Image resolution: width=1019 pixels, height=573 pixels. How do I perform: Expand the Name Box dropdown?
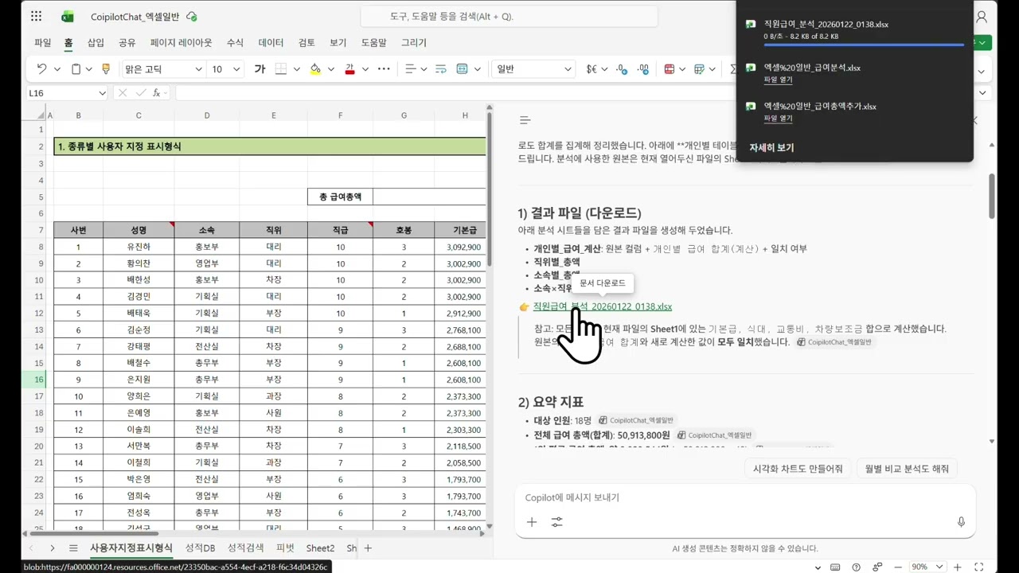coord(102,93)
